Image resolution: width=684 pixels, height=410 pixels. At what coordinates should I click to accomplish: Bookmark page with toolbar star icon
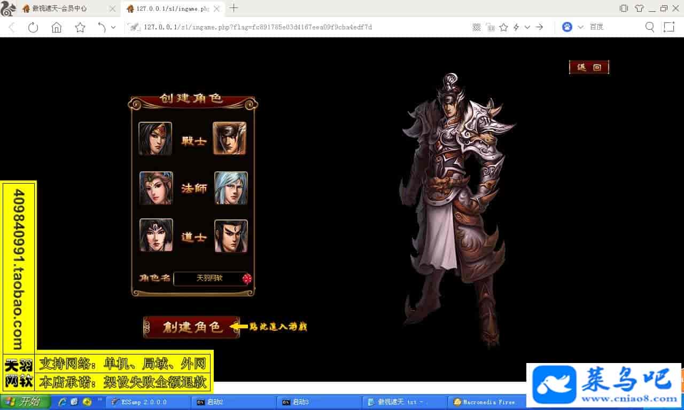(x=80, y=27)
